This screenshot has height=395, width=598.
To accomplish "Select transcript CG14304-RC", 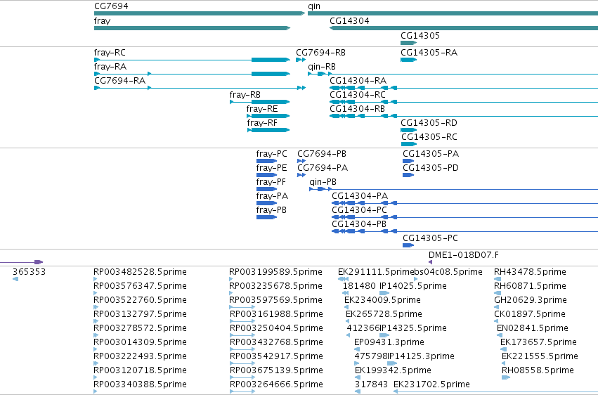I will click(x=358, y=95).
